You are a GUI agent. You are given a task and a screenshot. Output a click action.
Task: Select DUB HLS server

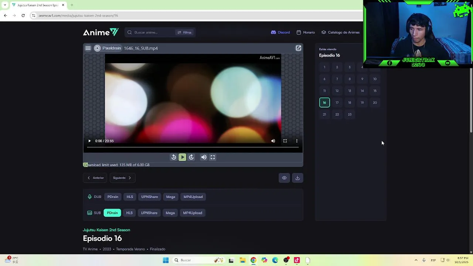pyautogui.click(x=130, y=197)
